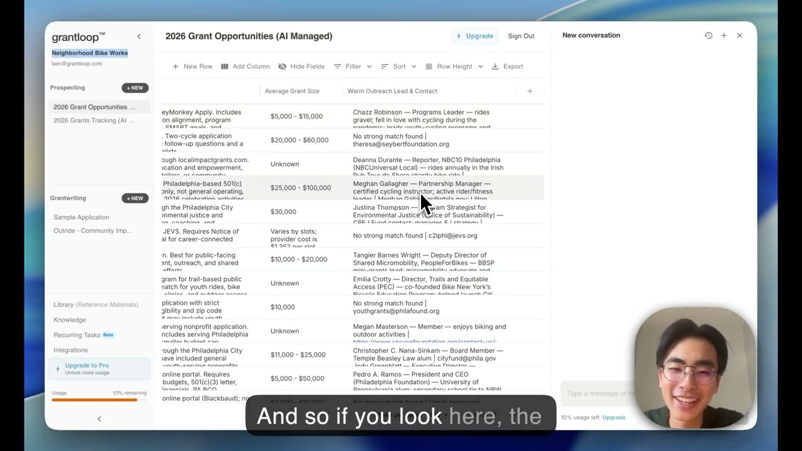Click the ben@grantloop.com account email
This screenshot has height=451, width=802.
pos(77,63)
